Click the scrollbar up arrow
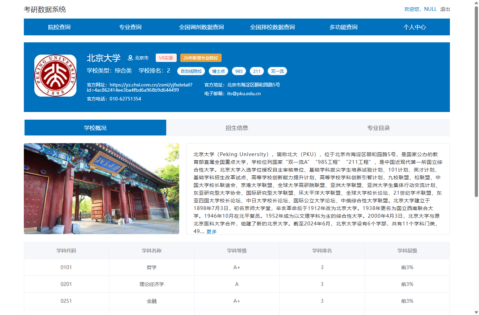The image size is (479, 315). point(476,2)
